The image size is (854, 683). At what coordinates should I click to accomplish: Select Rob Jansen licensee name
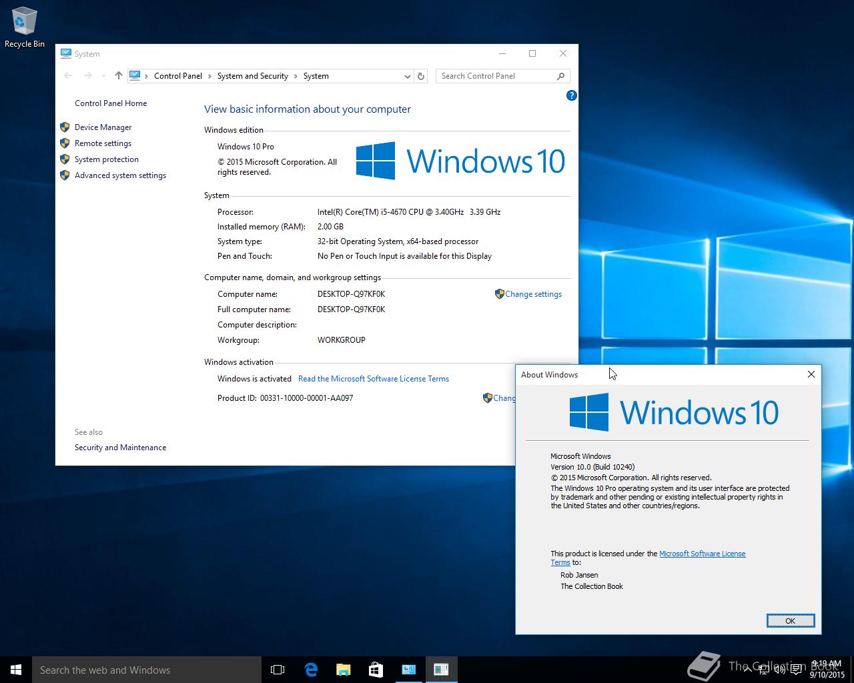[x=579, y=575]
